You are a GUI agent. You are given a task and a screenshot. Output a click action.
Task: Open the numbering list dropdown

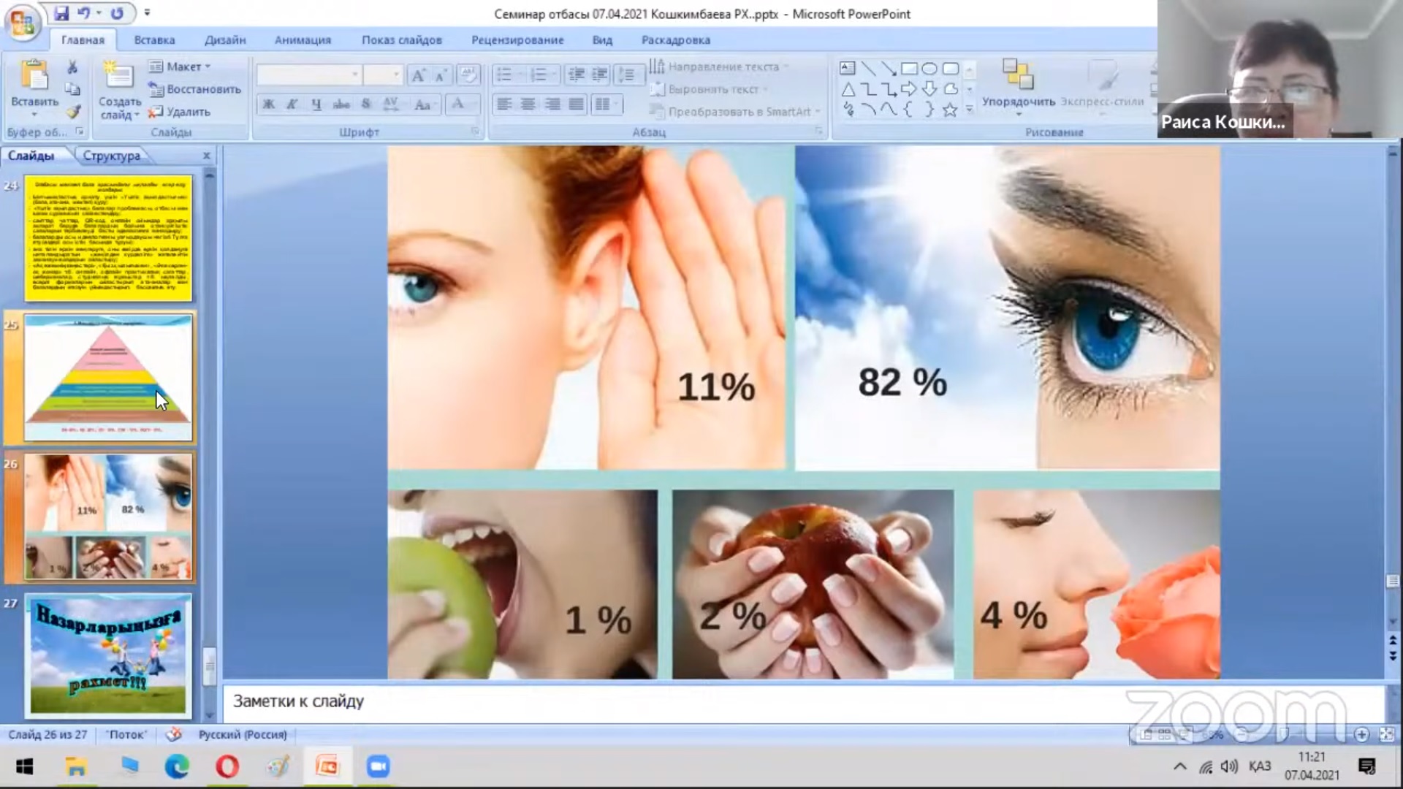555,75
